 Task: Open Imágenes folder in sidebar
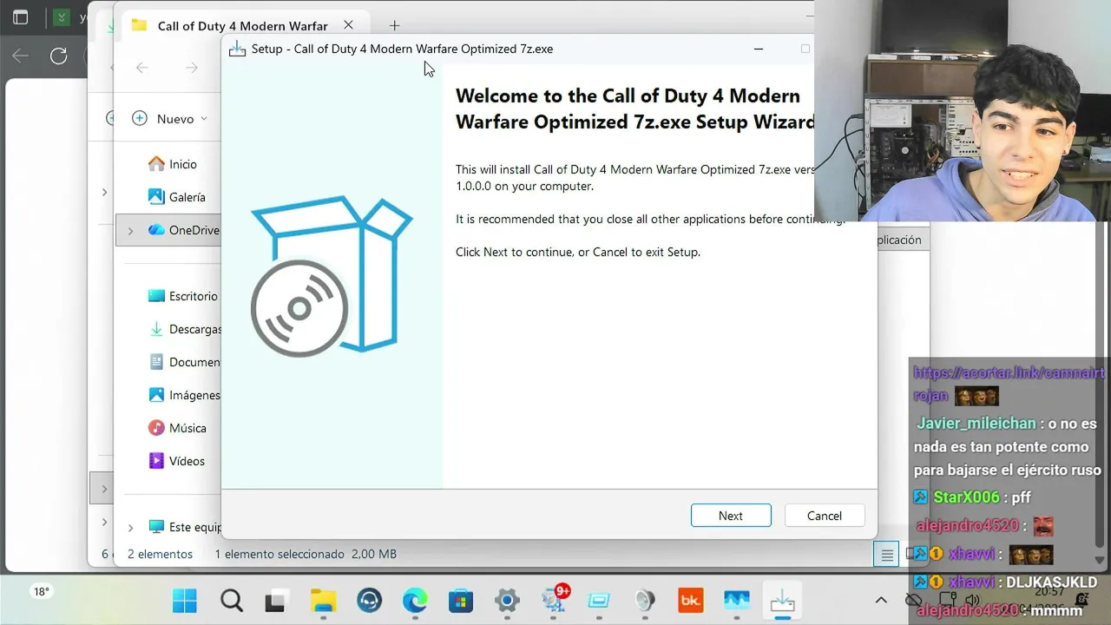coord(194,395)
